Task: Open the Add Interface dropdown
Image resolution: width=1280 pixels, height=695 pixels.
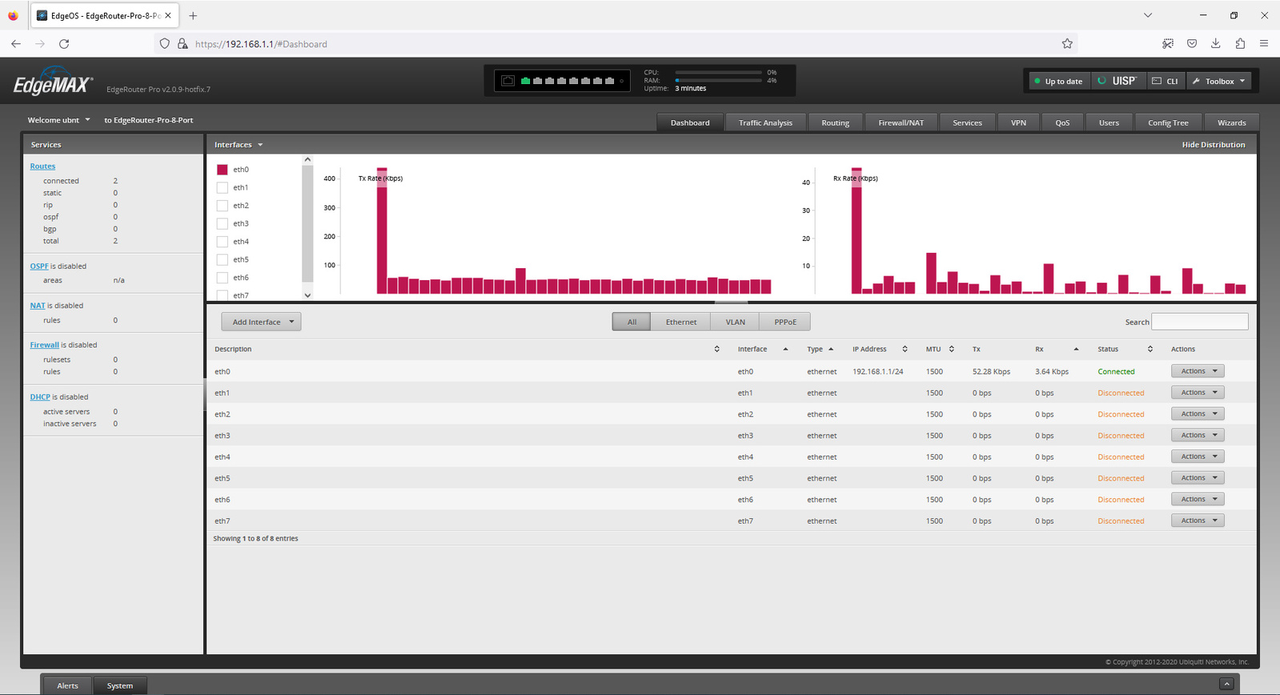Action: [261, 322]
